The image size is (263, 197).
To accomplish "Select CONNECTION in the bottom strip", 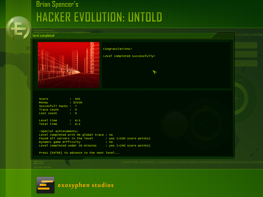I will (x=167, y=162).
